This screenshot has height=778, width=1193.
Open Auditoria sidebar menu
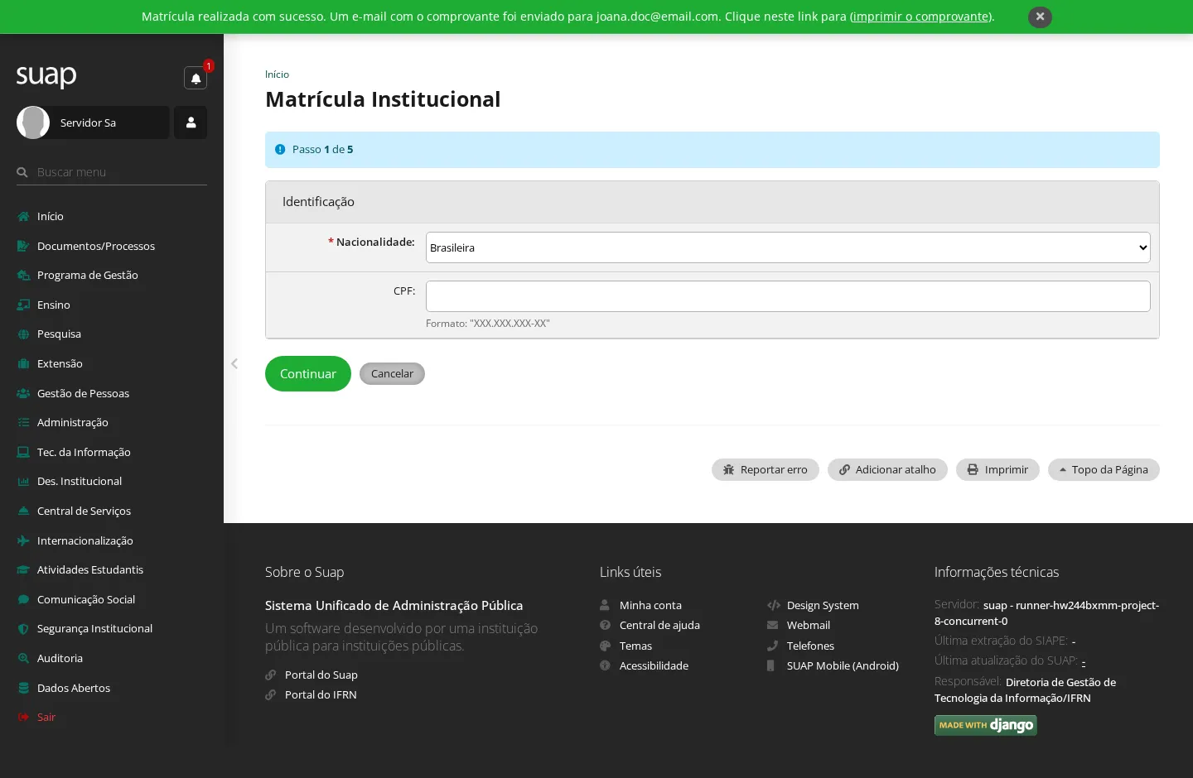pos(112,658)
